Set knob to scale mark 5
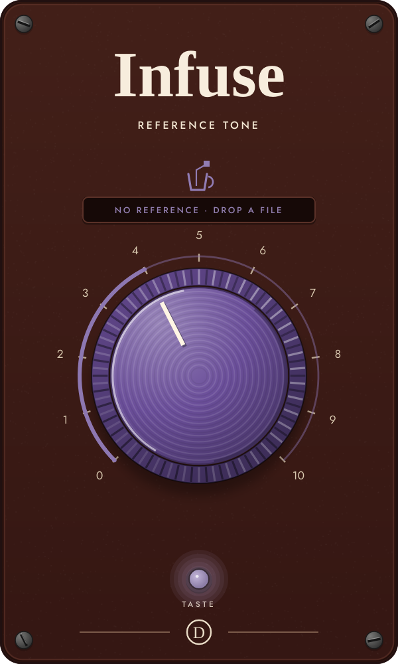This screenshot has width=398, height=664. pyautogui.click(x=199, y=236)
